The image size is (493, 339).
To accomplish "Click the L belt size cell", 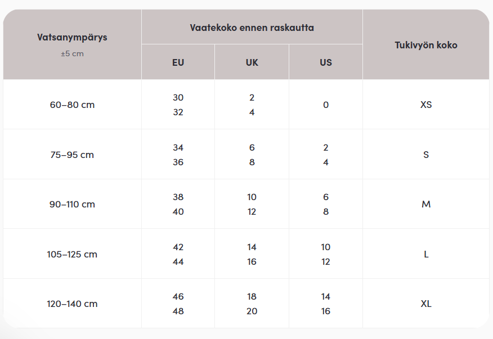I will pos(426,254).
